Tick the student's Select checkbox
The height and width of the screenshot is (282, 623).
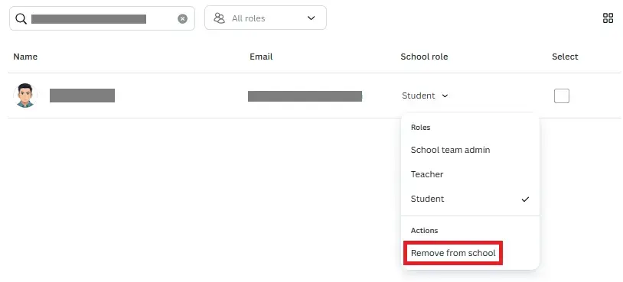click(562, 96)
